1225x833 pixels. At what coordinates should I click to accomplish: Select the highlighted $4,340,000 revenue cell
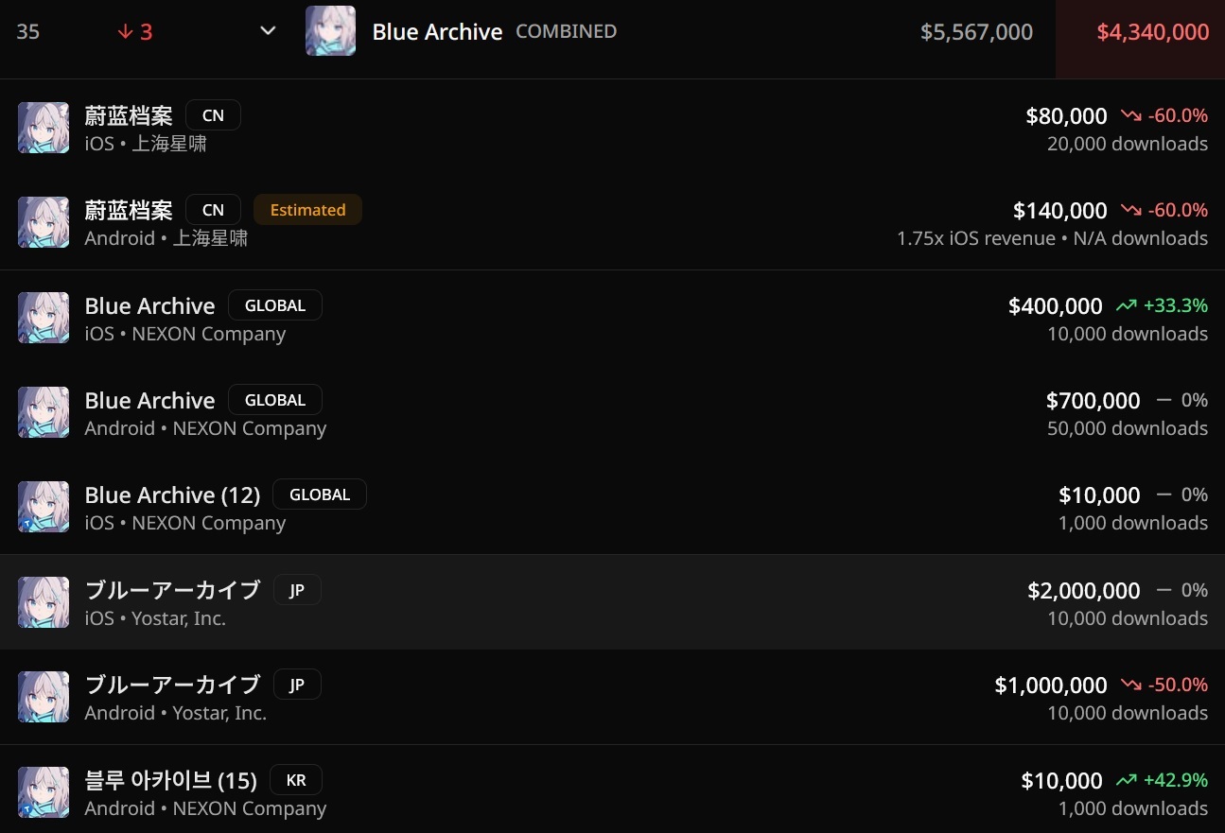(x=1140, y=39)
